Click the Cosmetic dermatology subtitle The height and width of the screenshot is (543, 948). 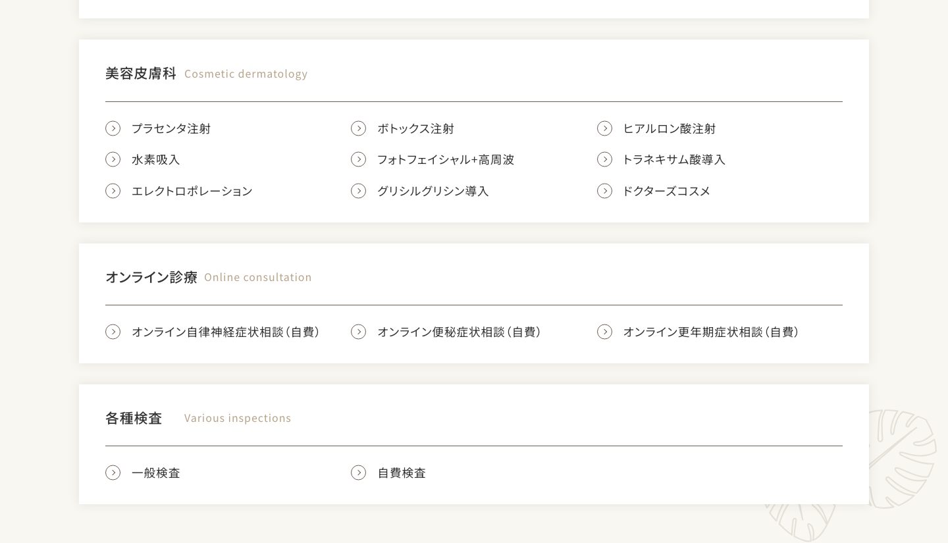(246, 74)
